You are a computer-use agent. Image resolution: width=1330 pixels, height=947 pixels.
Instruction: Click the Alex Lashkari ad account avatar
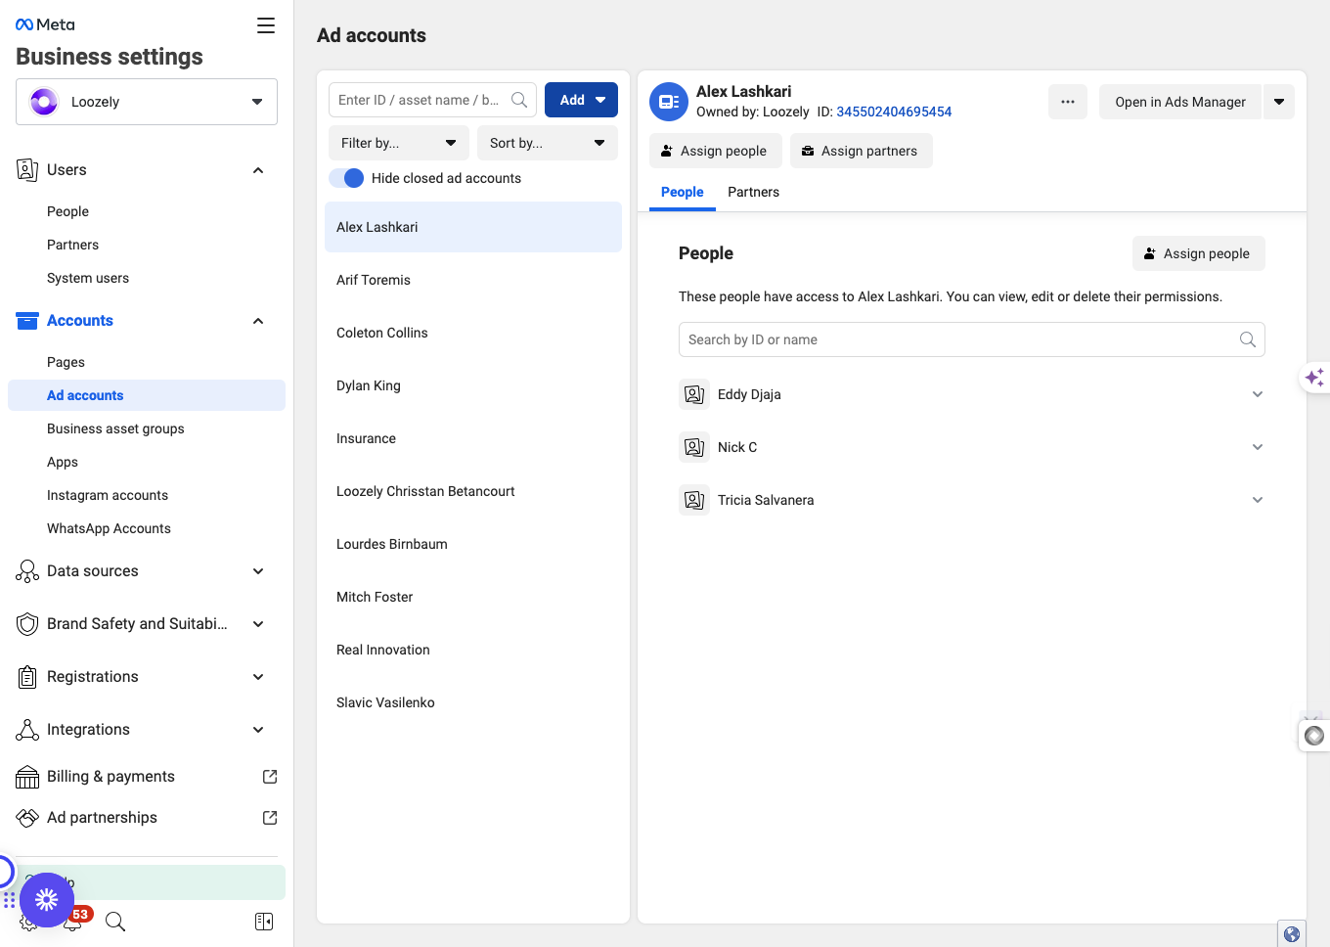pyautogui.click(x=669, y=102)
